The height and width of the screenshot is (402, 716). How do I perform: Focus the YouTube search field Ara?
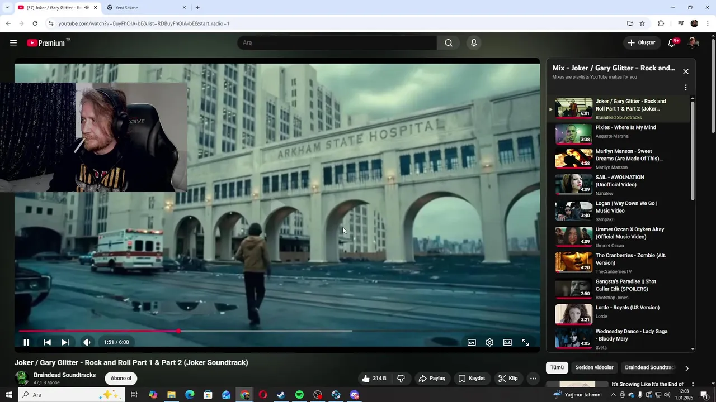pos(337,43)
